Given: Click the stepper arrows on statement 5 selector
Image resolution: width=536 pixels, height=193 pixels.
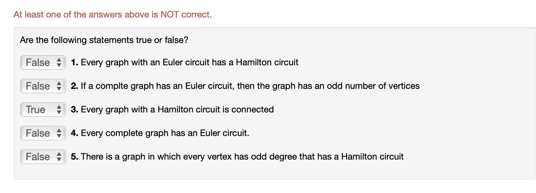Looking at the screenshot, I should pos(59,157).
